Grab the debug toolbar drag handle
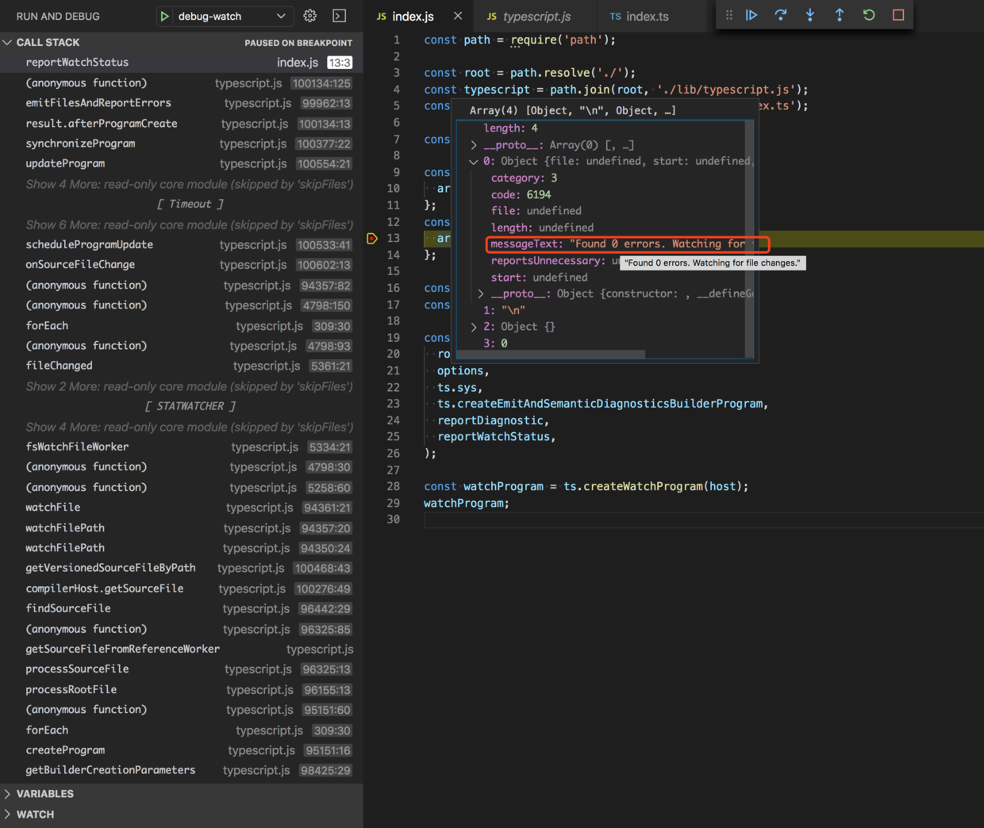 (x=728, y=15)
